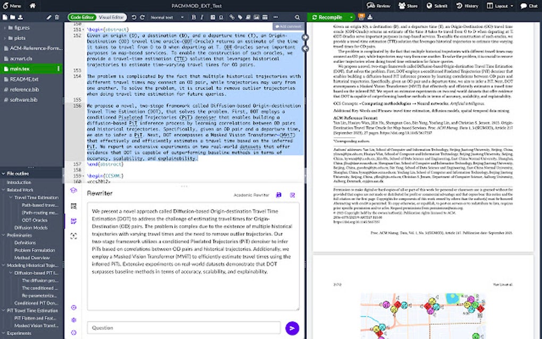Viewport: 542px width, 339px height.
Task: Click the insert link icon in the toolbar
Action: click(232, 18)
